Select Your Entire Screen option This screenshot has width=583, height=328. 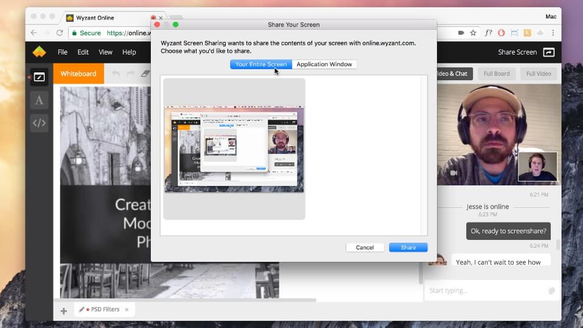click(x=261, y=64)
